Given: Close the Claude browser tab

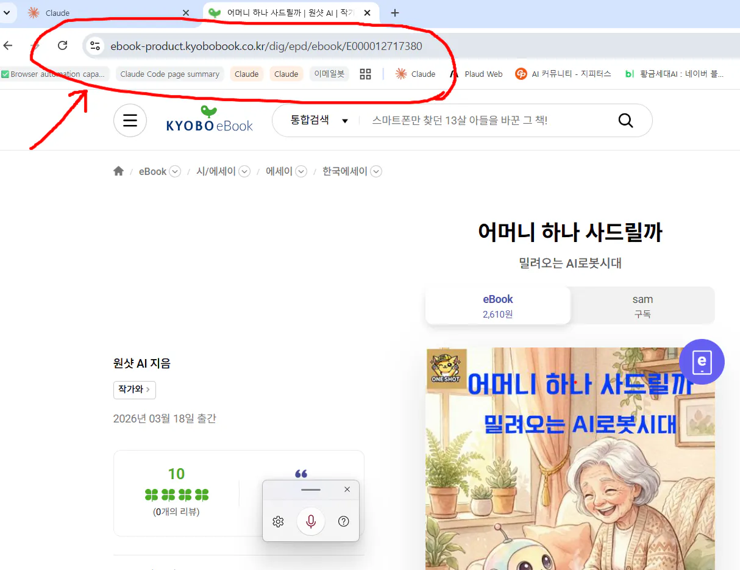Looking at the screenshot, I should click(187, 13).
